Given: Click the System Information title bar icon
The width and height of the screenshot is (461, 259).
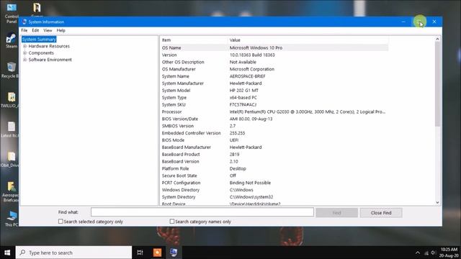Looking at the screenshot, I should [x=24, y=22].
